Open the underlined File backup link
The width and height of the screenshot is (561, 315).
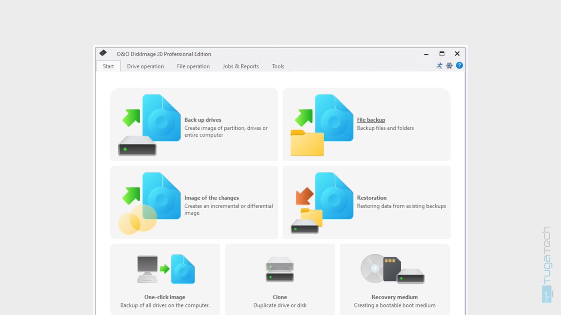click(371, 120)
